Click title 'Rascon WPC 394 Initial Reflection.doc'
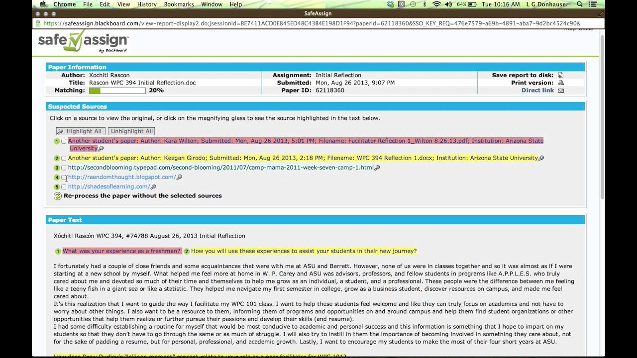The height and width of the screenshot is (358, 637). 142,83
